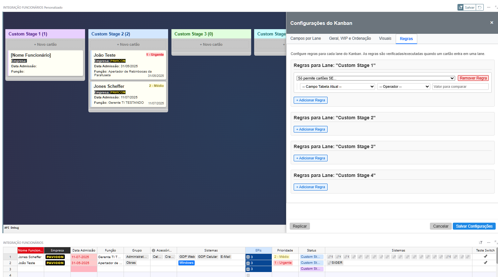Open the 'João Teste' kanban card
The width and height of the screenshot is (498, 277).
(128, 65)
